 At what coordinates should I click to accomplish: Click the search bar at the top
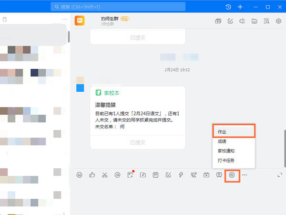[118, 7]
